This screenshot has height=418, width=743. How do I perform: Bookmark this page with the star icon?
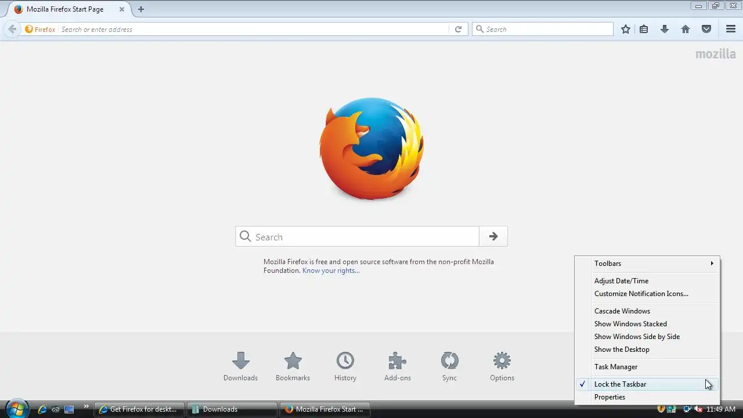point(625,29)
